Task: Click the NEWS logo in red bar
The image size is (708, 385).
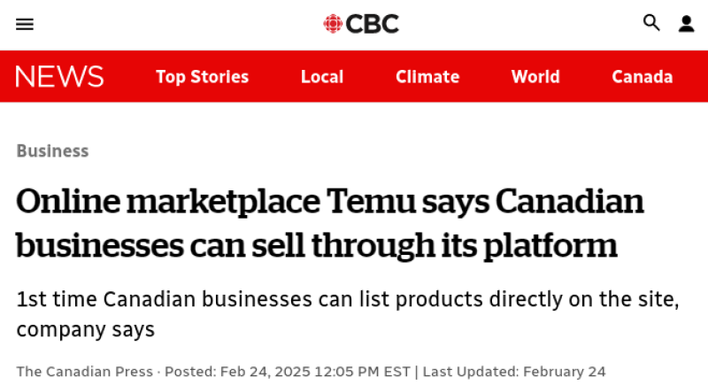Action: click(59, 77)
